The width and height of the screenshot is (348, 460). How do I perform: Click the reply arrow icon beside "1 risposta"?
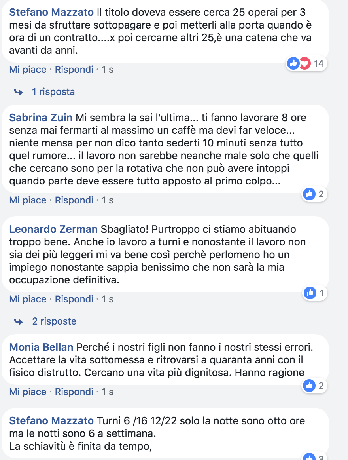tap(18, 92)
